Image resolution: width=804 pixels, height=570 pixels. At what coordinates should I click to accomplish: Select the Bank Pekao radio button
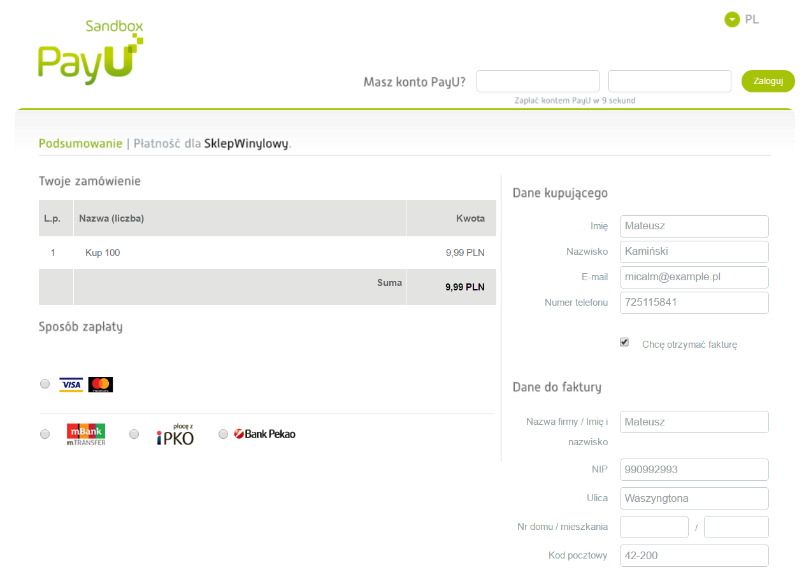click(223, 434)
